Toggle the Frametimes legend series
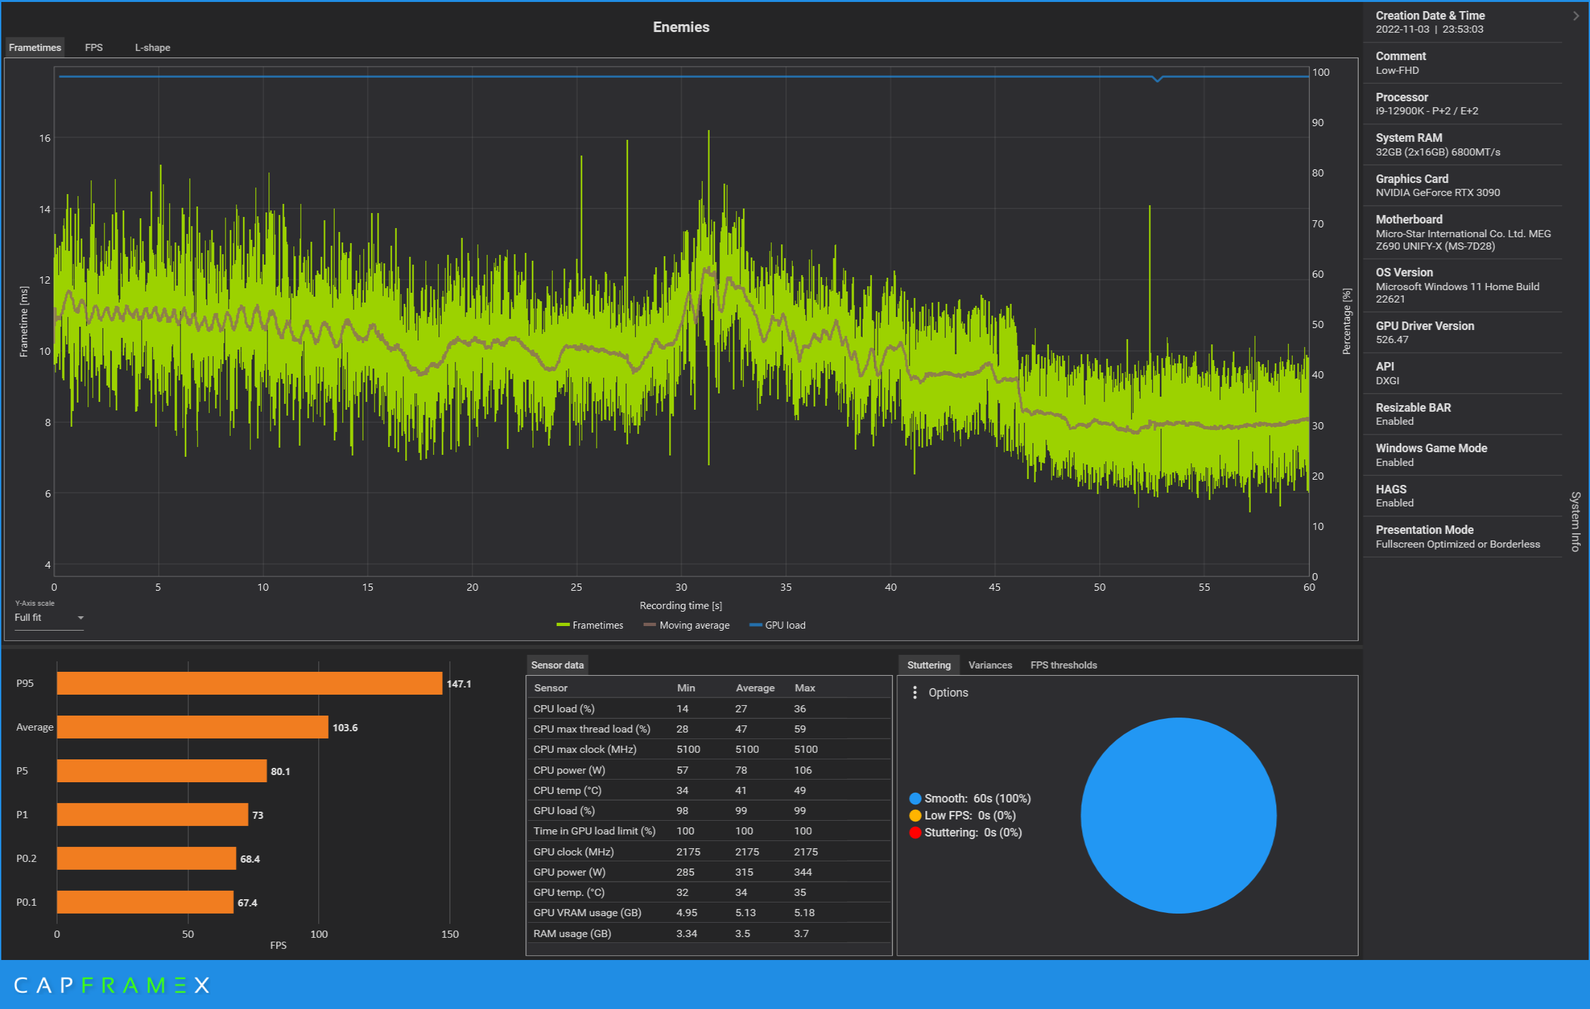The height and width of the screenshot is (1009, 1590). (x=589, y=625)
